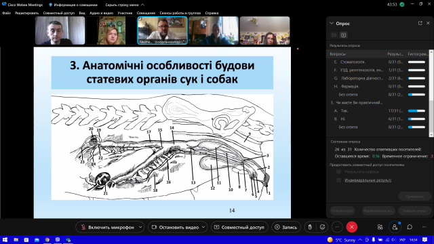Open more options ellipsis in control bar
The width and height of the screenshot is (434, 244).
pyautogui.click(x=337, y=227)
